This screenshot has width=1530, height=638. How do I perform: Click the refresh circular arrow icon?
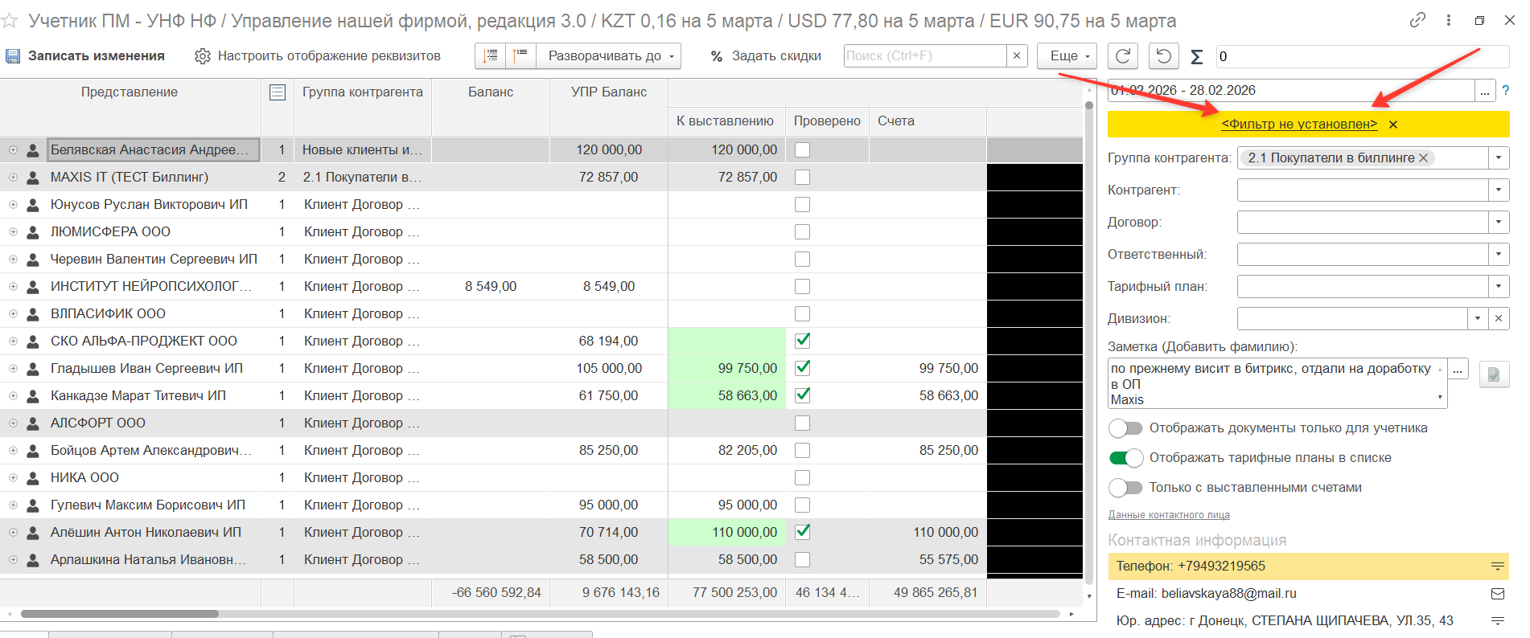point(1123,56)
